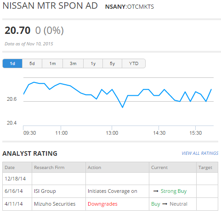Select the 1d chart range tab
Viewport: 221px width, 213px height.
point(12,63)
